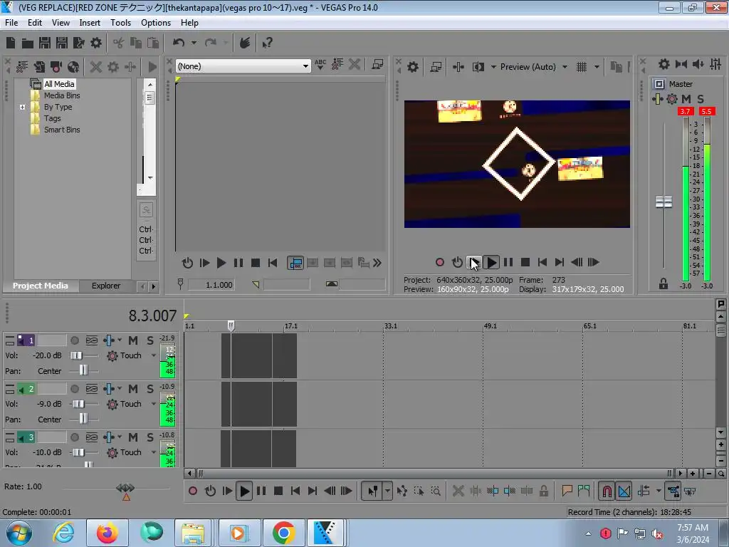Open track 1 Touch automation dropdown
The height and width of the screenshot is (547, 729).
pos(154,355)
